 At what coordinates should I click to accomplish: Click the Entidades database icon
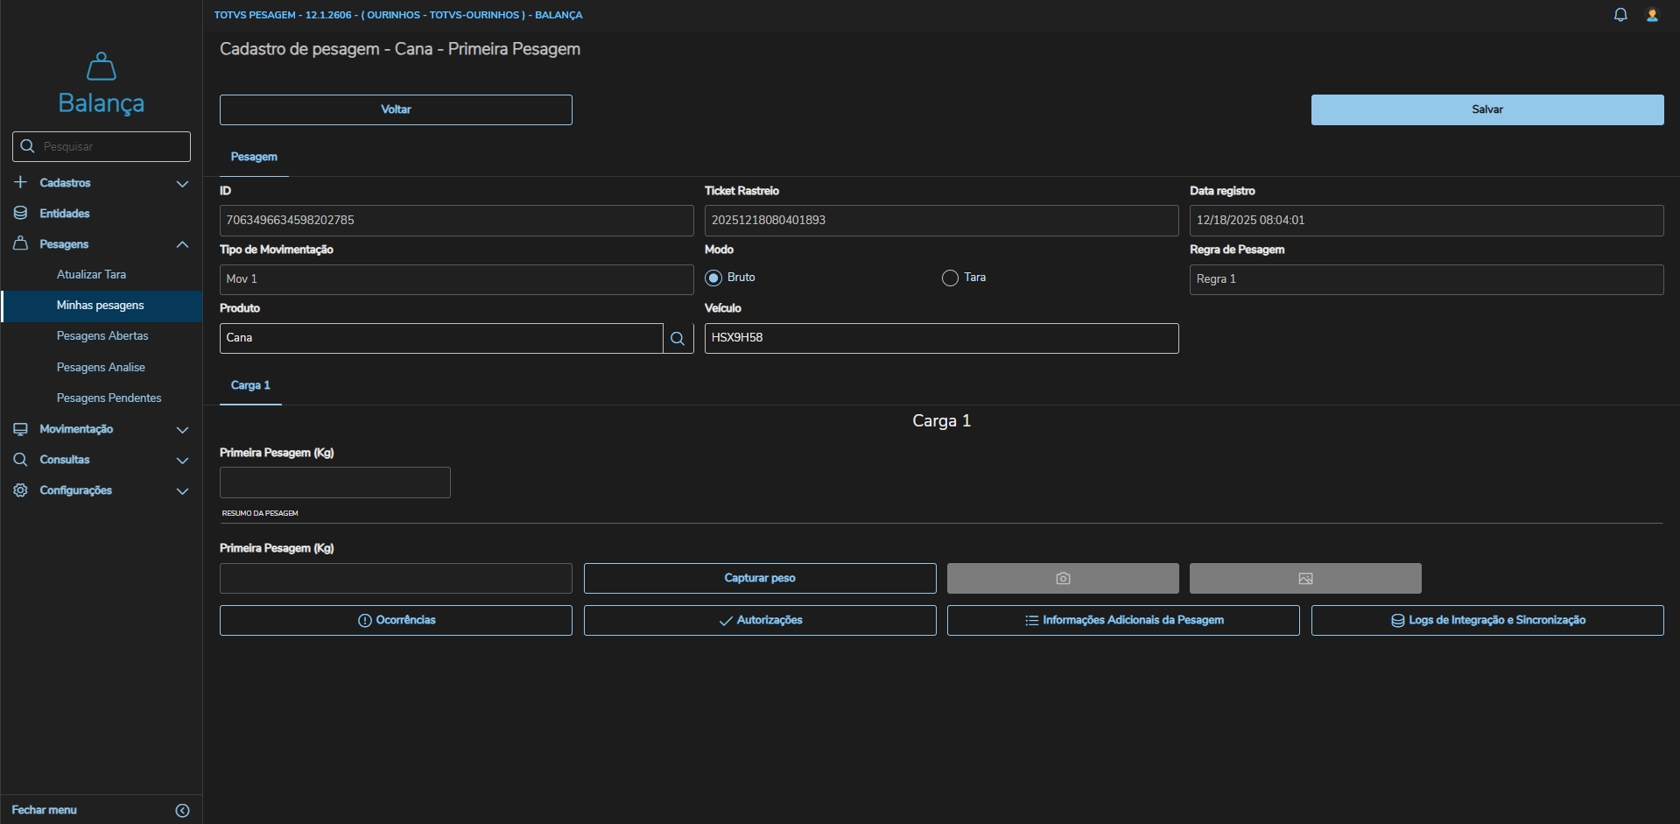coord(21,213)
